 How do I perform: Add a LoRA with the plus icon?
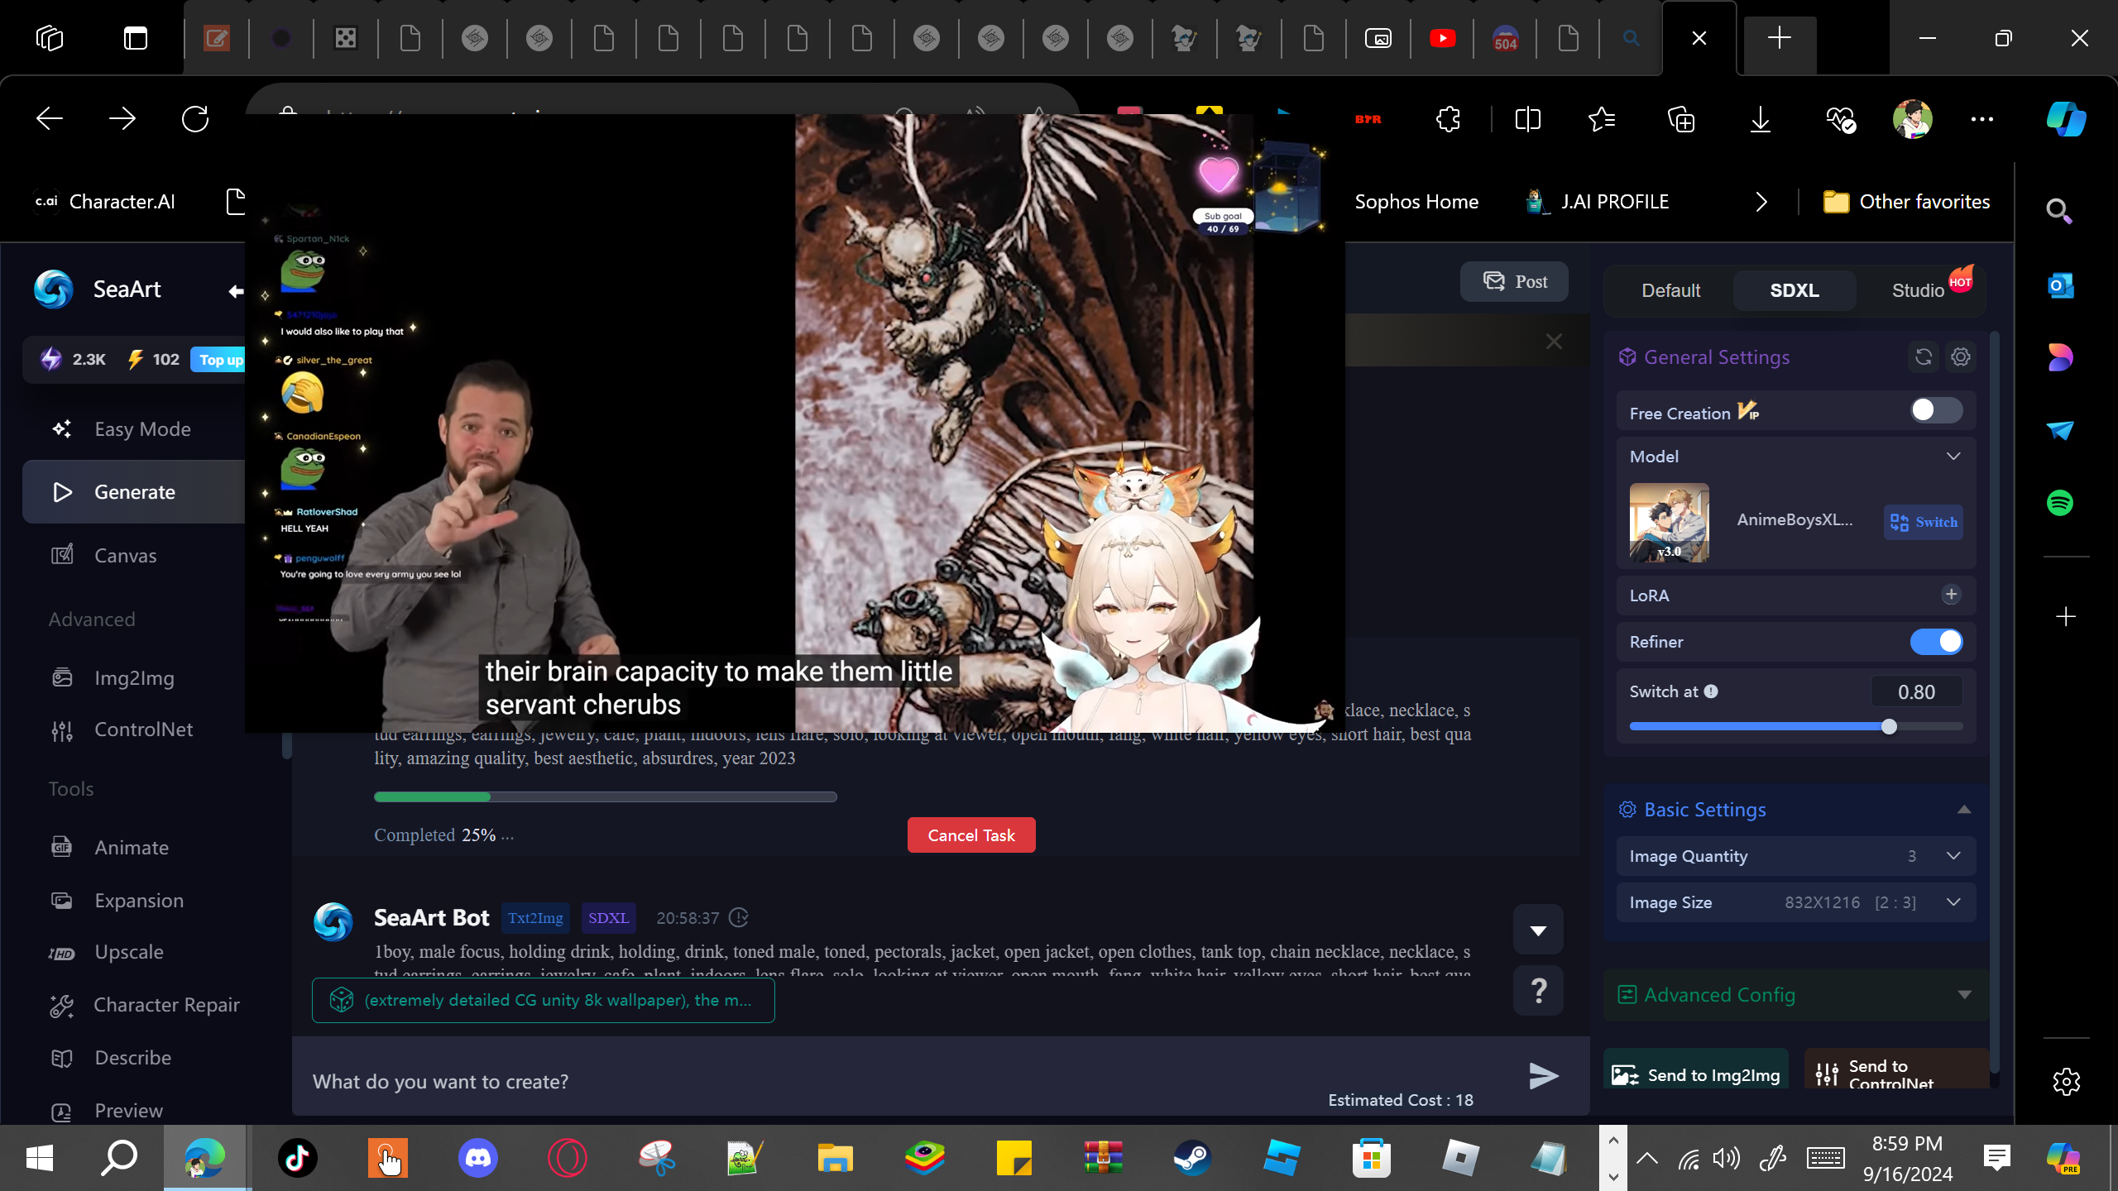1951,595
